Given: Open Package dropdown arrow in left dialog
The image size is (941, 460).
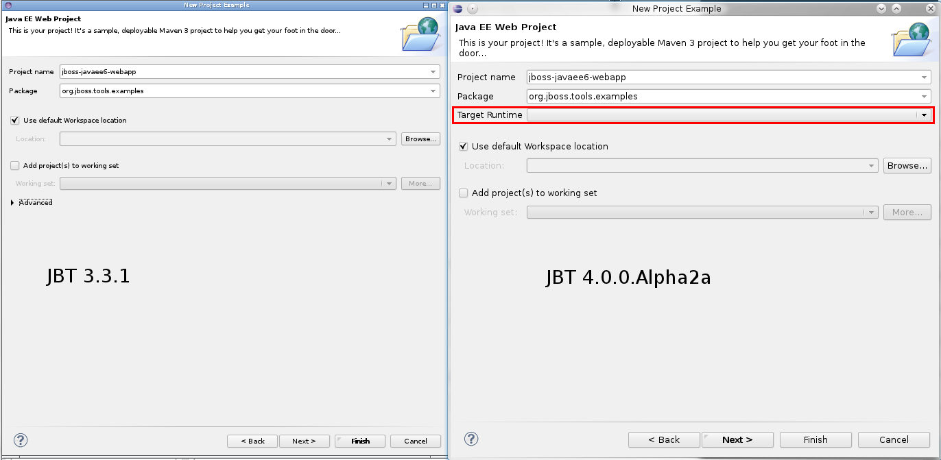Looking at the screenshot, I should pyautogui.click(x=433, y=90).
